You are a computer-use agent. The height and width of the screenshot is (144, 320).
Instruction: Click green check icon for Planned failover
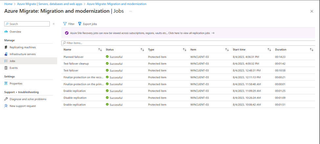[107, 57]
